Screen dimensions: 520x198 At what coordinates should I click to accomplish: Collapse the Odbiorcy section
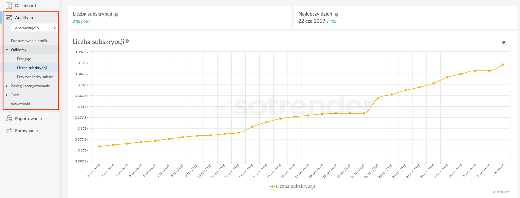[x=7, y=50]
